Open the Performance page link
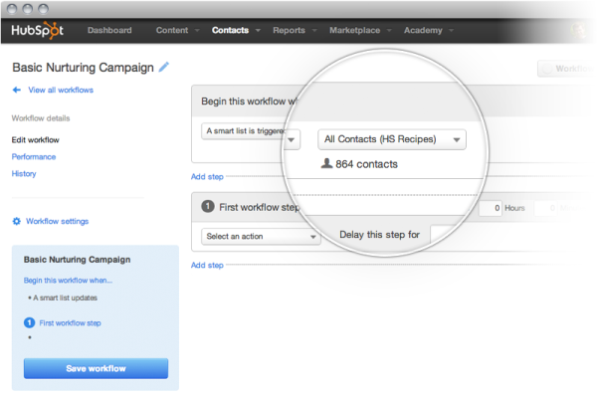 click(34, 156)
